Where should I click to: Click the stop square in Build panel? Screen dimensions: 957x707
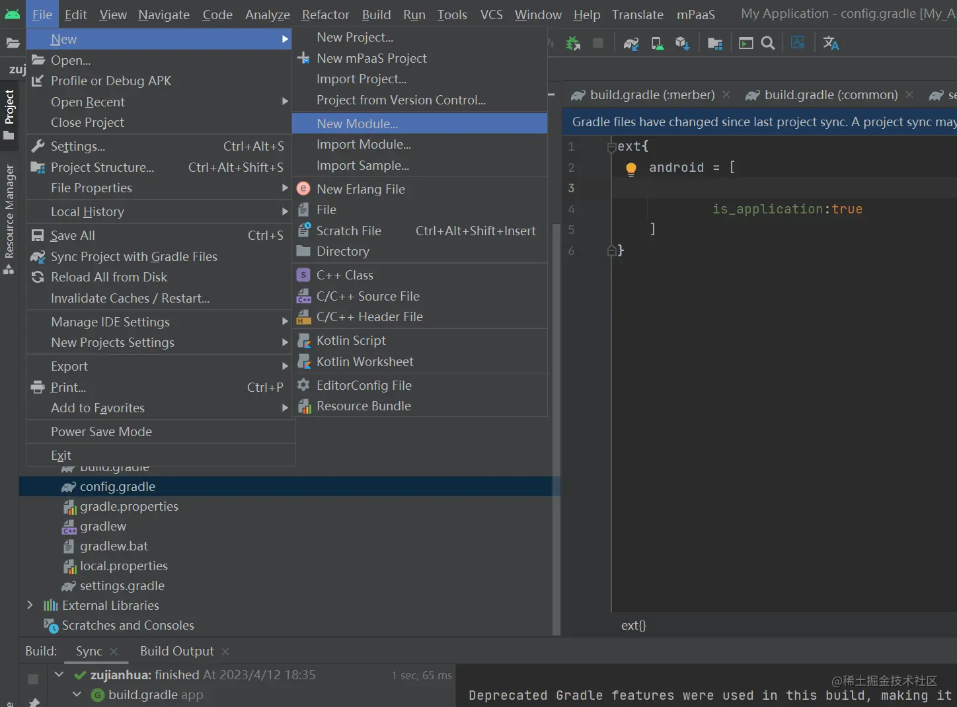click(x=33, y=679)
